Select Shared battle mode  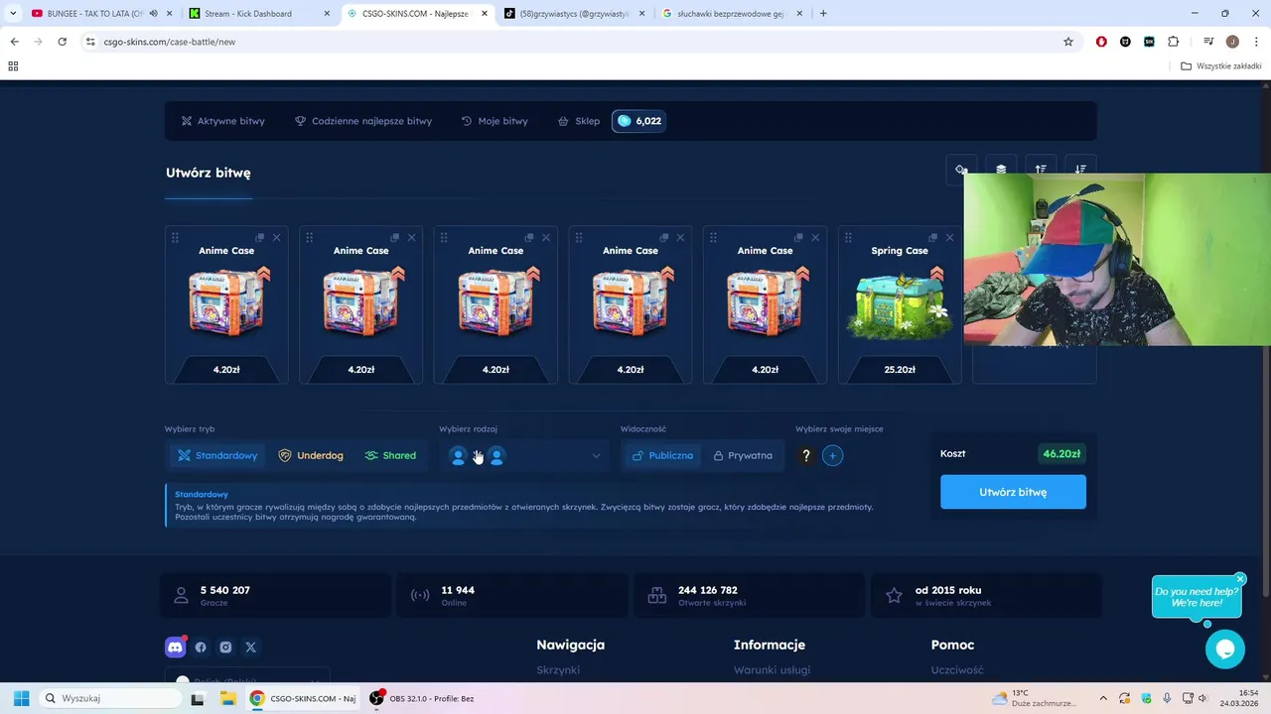pyautogui.click(x=390, y=455)
